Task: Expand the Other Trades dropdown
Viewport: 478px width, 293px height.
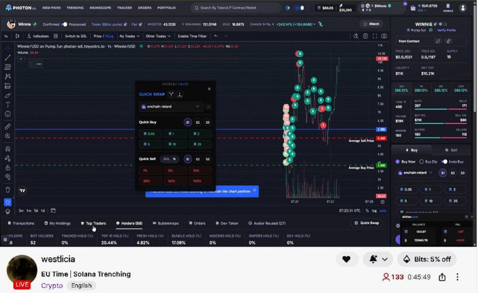Action: tap(158, 36)
